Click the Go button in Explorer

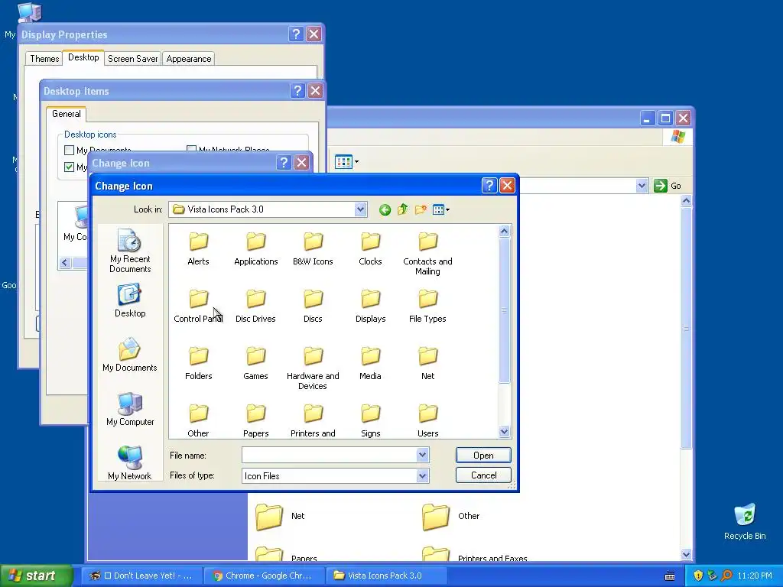click(x=668, y=186)
